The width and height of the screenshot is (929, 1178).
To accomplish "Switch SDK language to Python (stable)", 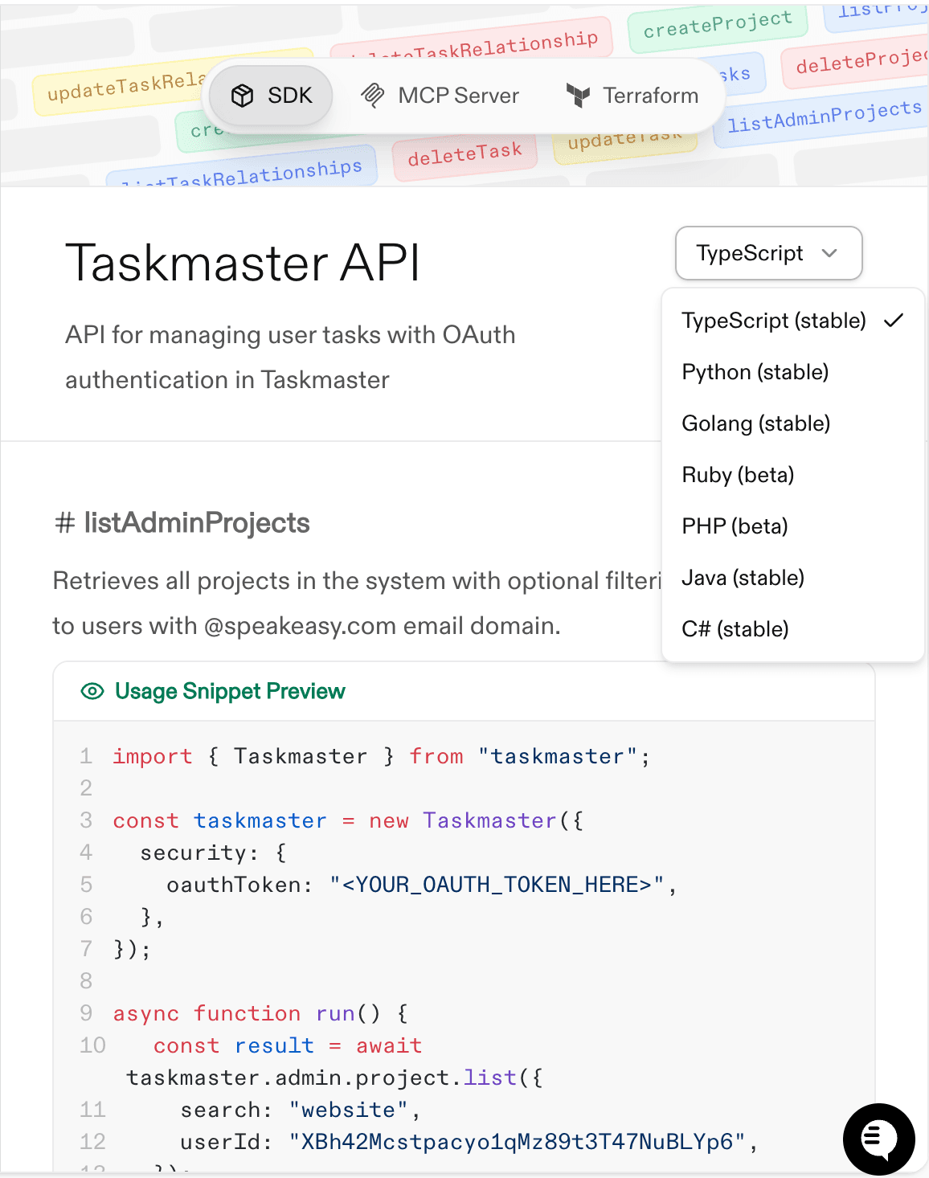I will tap(755, 372).
